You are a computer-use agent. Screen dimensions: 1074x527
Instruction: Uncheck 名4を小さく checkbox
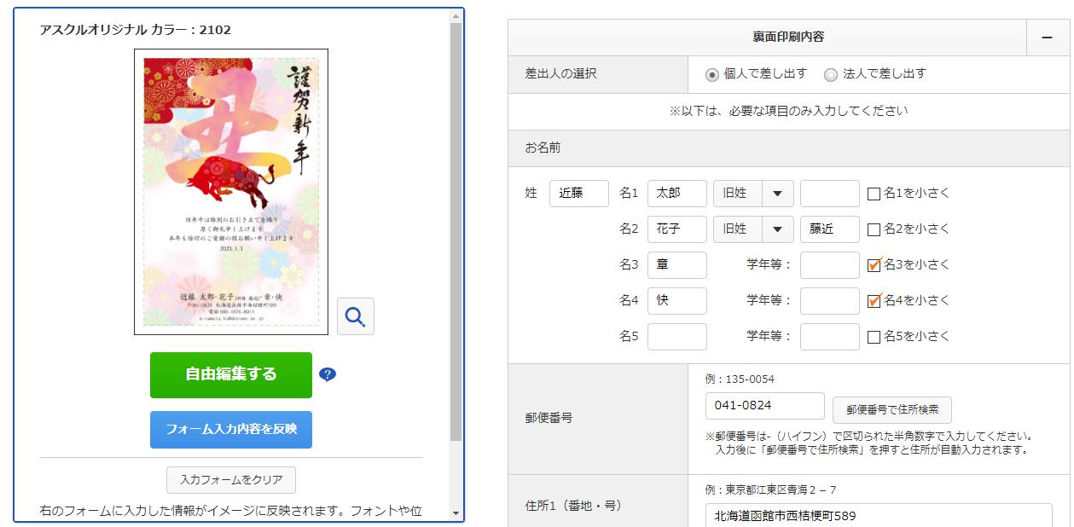(874, 301)
